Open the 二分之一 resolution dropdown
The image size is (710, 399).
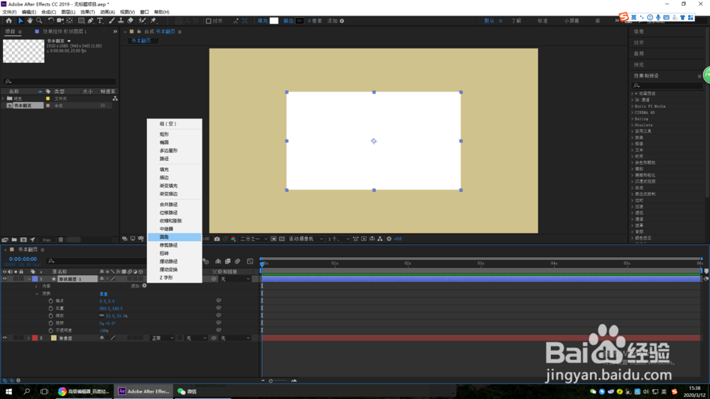[x=254, y=239]
